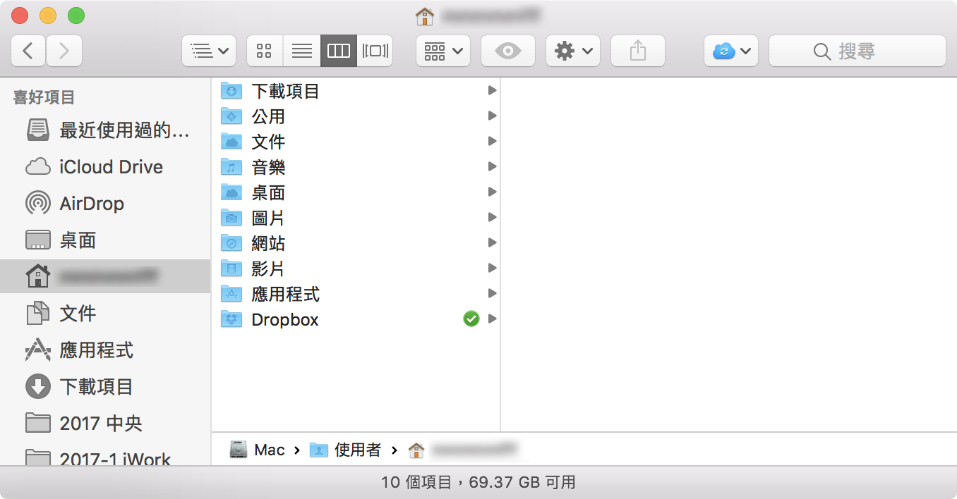Switch to list view

click(301, 51)
